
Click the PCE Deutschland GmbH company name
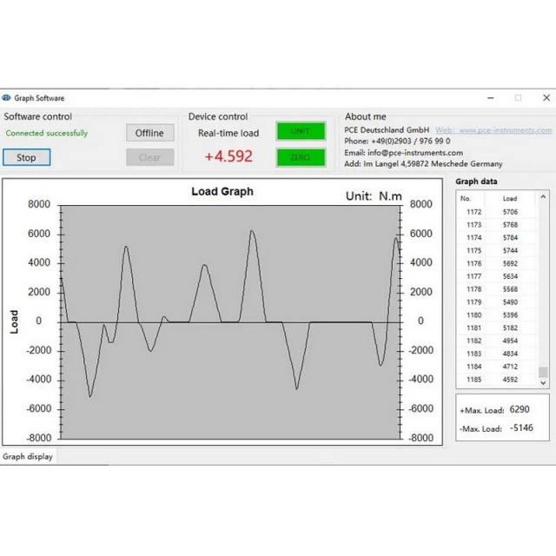pos(387,130)
